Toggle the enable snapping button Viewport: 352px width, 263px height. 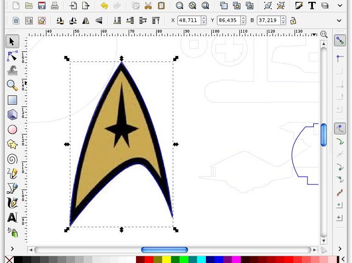coord(340,40)
